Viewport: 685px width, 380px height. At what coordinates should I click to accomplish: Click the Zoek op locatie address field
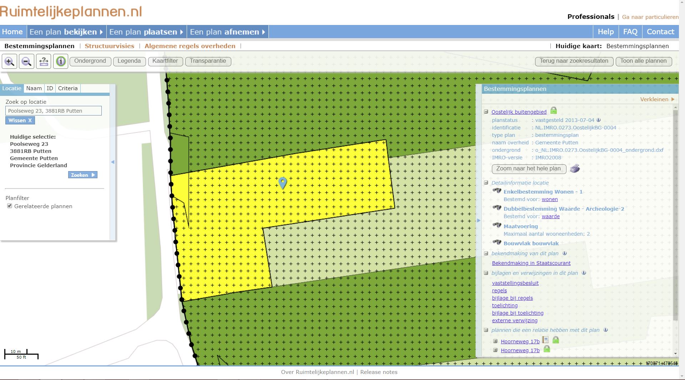tap(54, 111)
